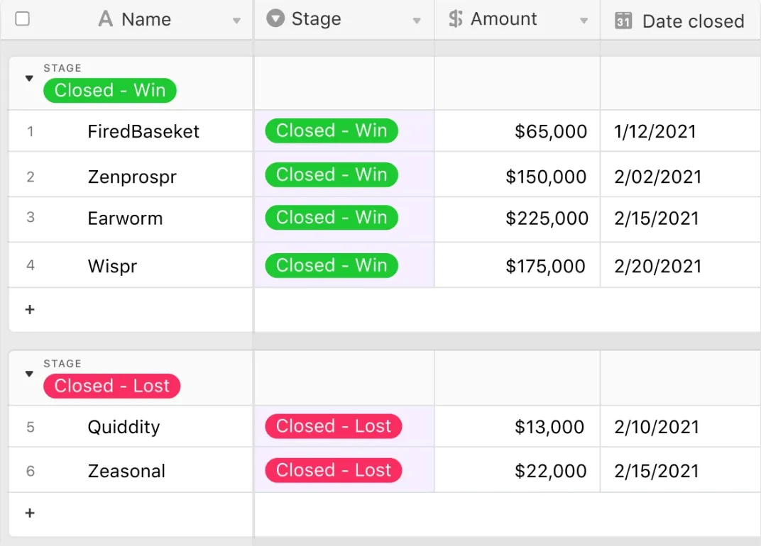Select the $225,000 amount cell
The height and width of the screenshot is (546, 761).
(x=518, y=219)
